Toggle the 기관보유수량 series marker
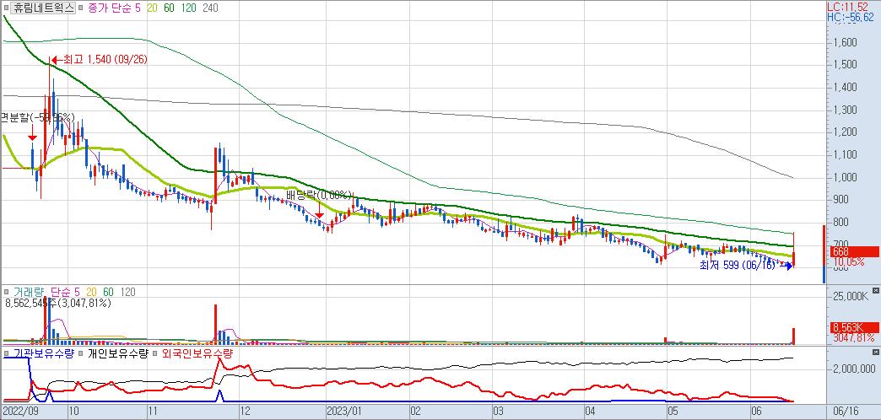The image size is (881, 420). pyautogui.click(x=6, y=353)
